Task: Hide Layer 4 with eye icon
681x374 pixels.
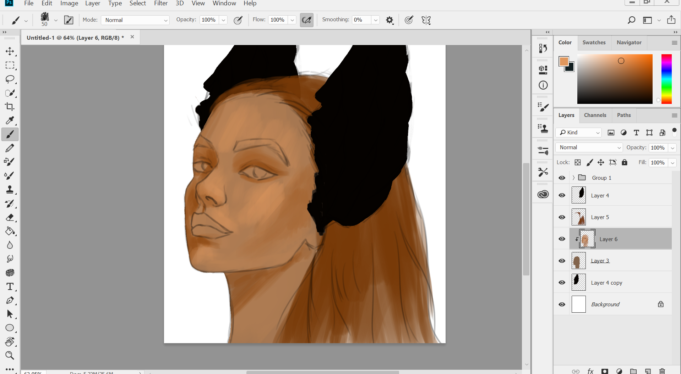Action: (x=562, y=195)
